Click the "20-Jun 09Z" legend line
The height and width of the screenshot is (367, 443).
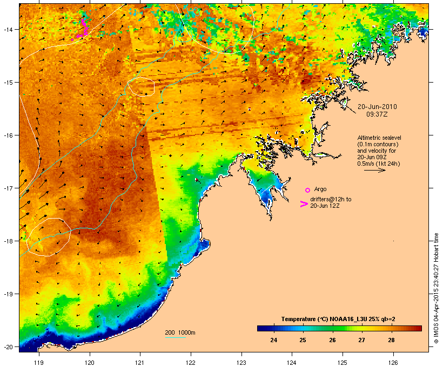pos(372,157)
